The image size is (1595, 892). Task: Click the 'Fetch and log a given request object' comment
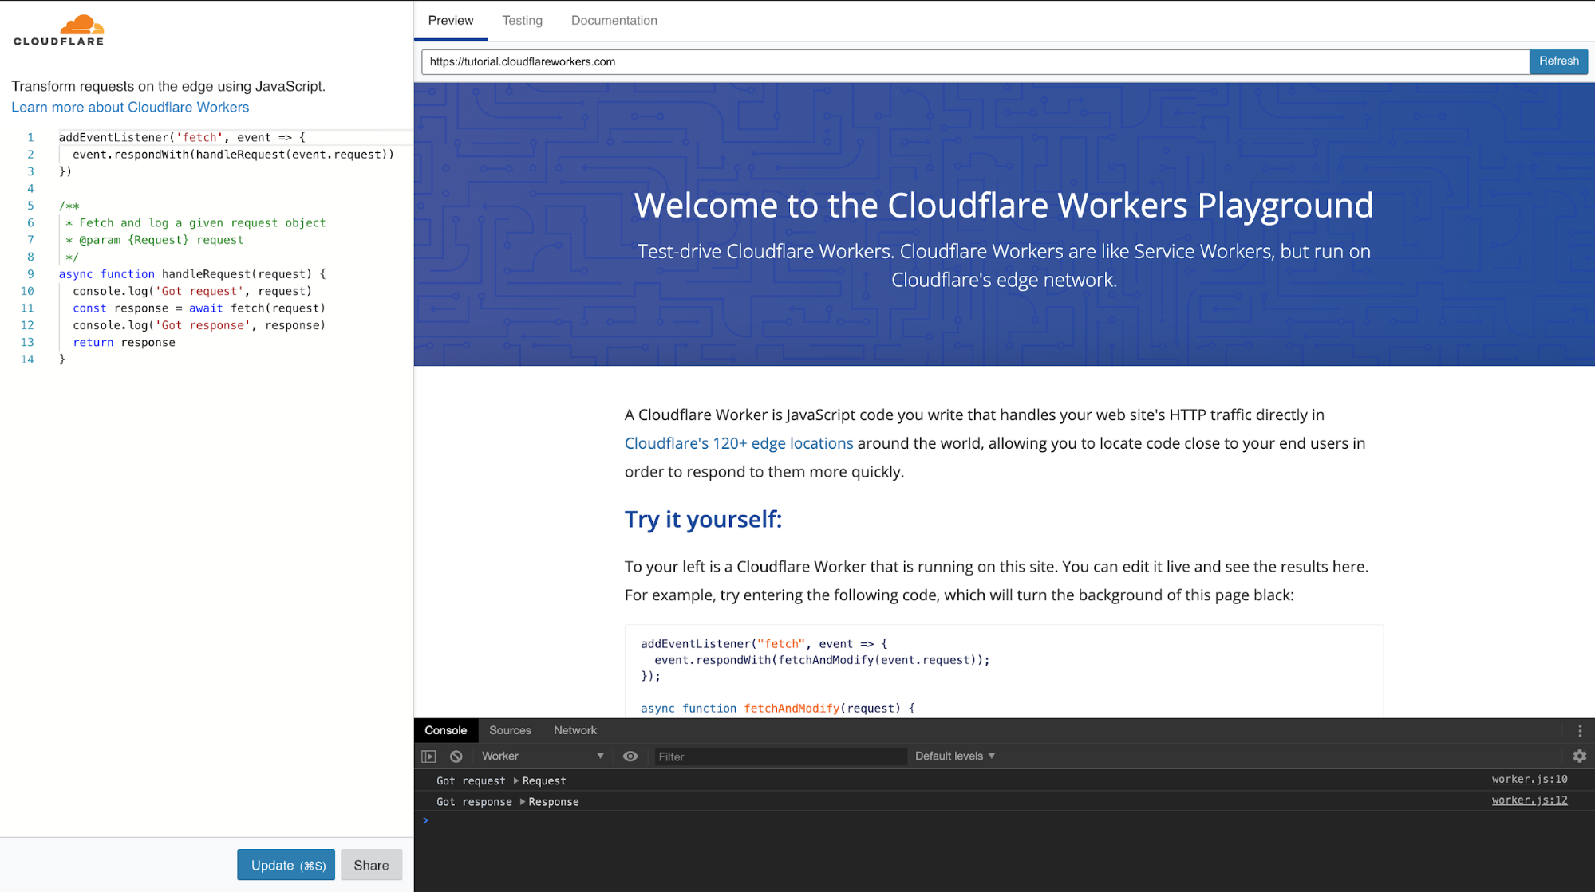(x=195, y=223)
